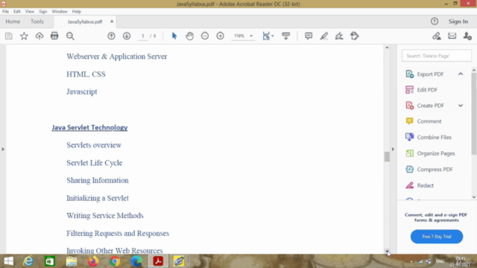477x268 pixels.
Task: Open the Window menu
Action: point(60,12)
